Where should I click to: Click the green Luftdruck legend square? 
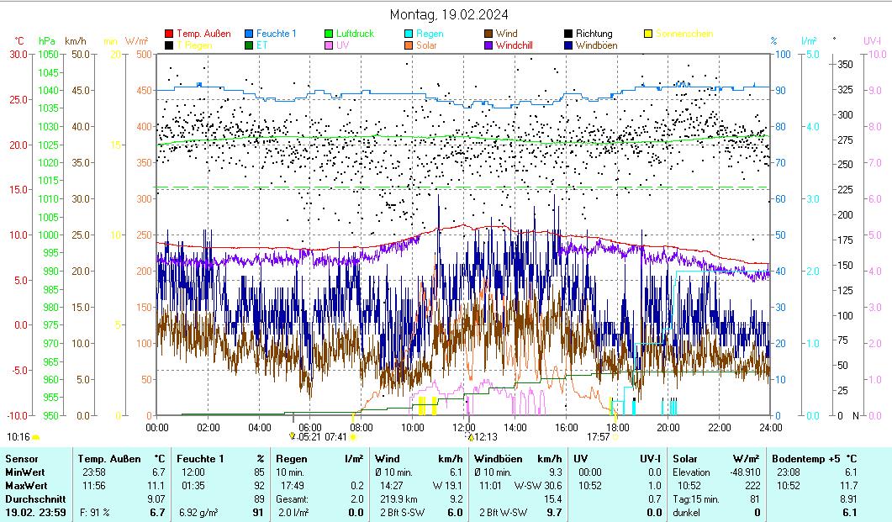coord(329,34)
